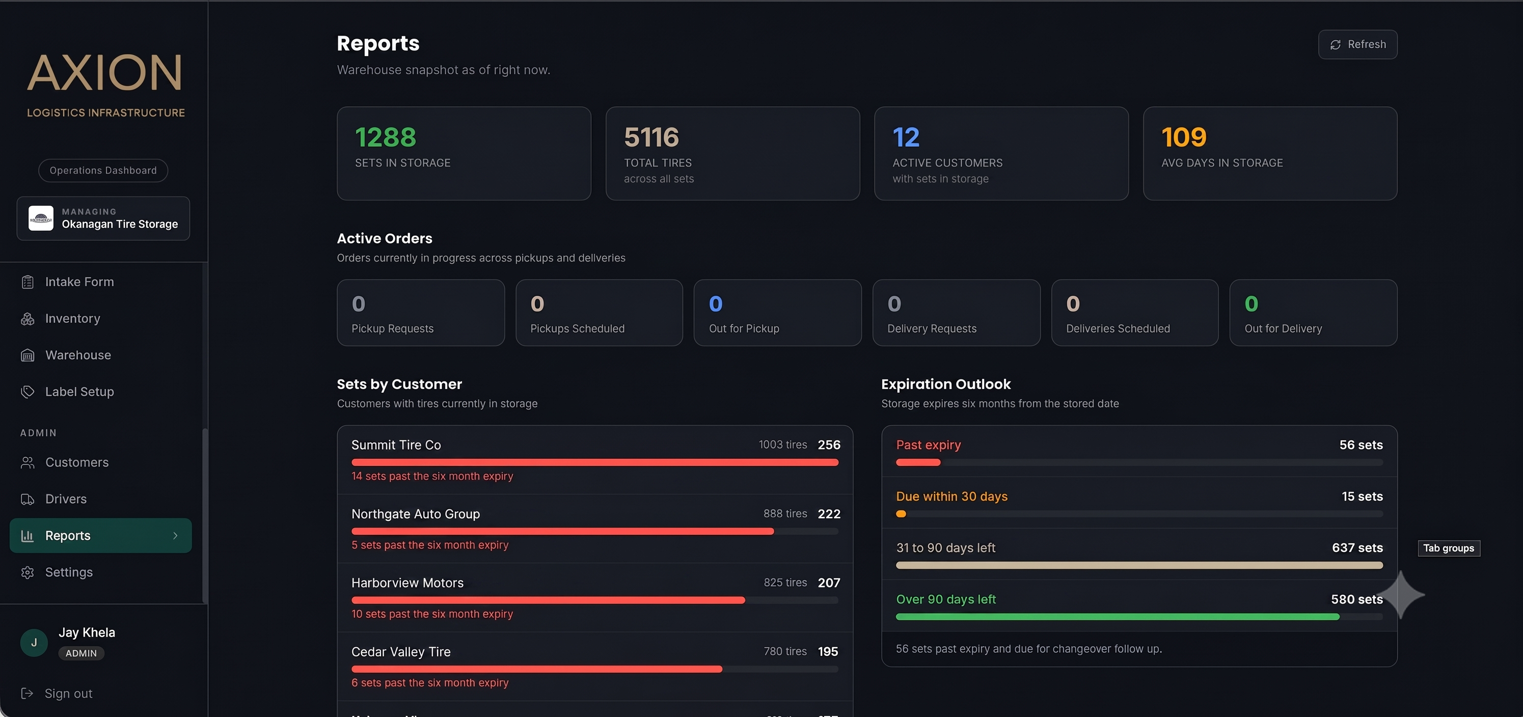This screenshot has height=717, width=1523.
Task: Click the Reports bar chart icon
Action: point(27,536)
